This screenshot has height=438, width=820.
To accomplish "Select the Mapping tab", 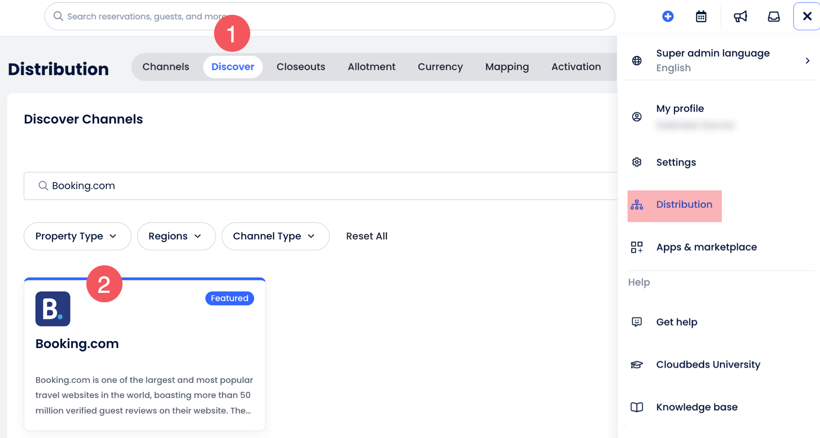I will [507, 67].
